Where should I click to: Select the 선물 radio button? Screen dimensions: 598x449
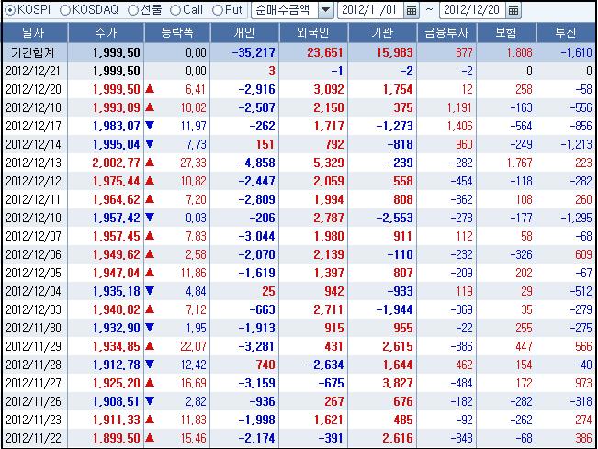pyautogui.click(x=132, y=10)
